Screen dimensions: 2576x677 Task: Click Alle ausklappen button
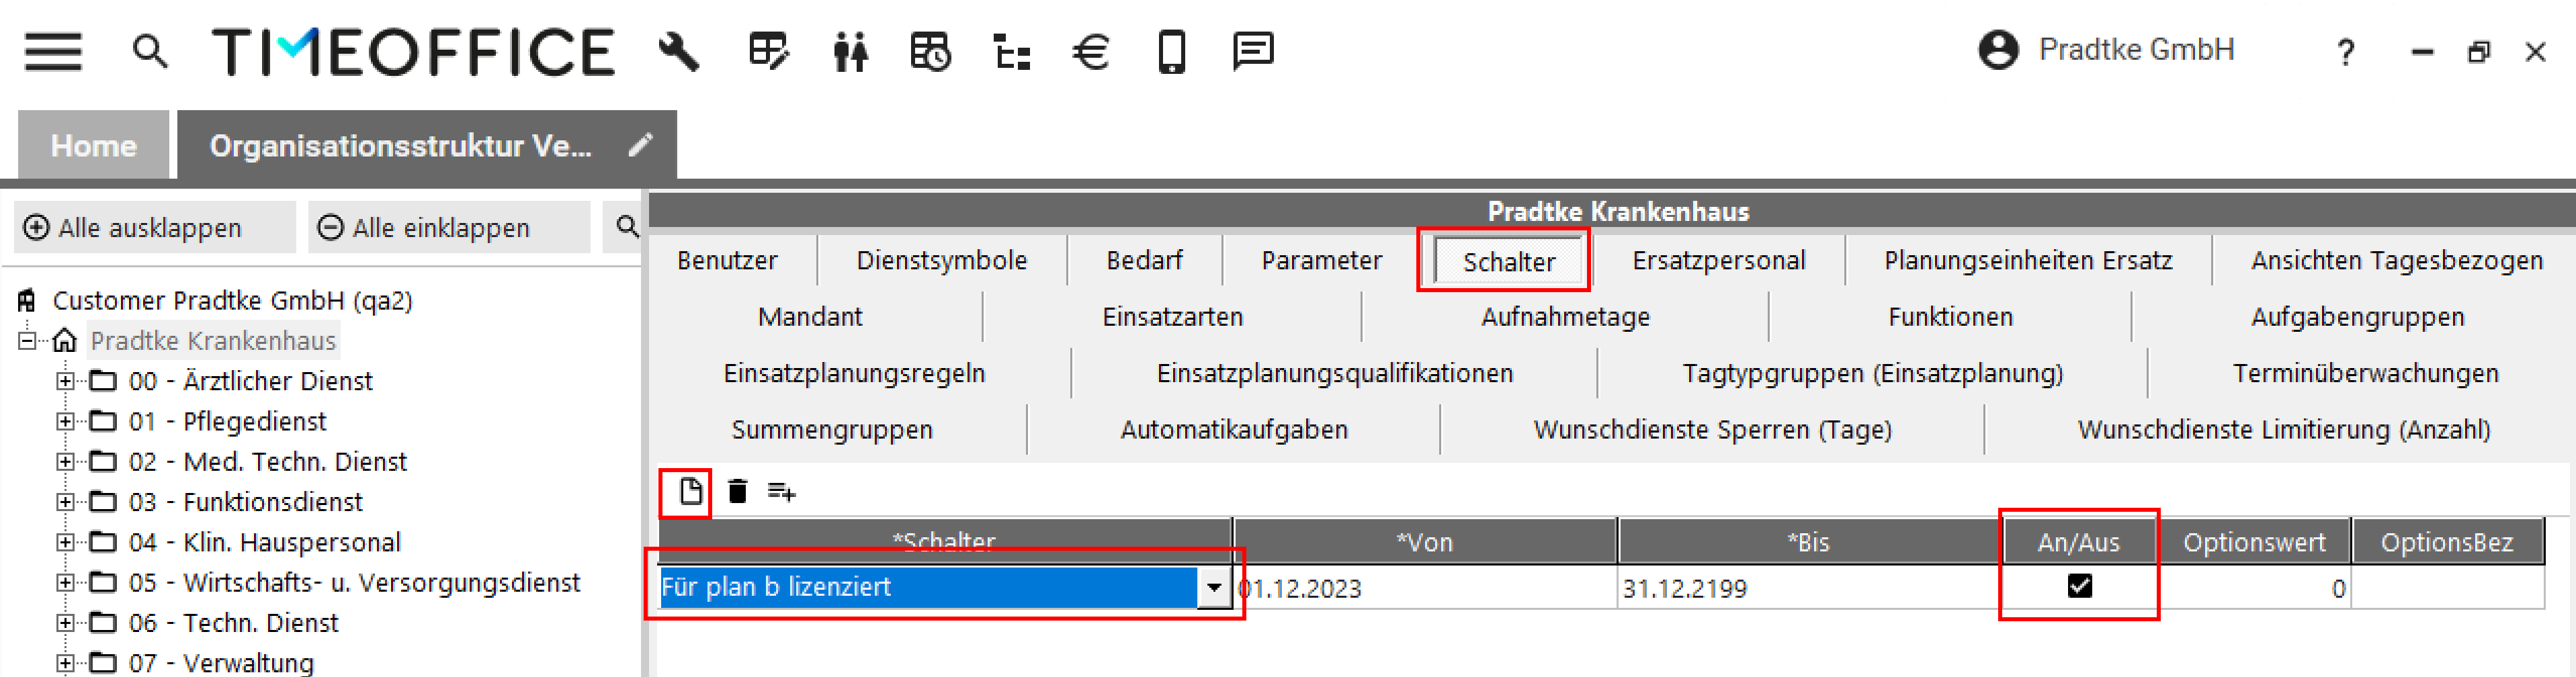click(154, 227)
